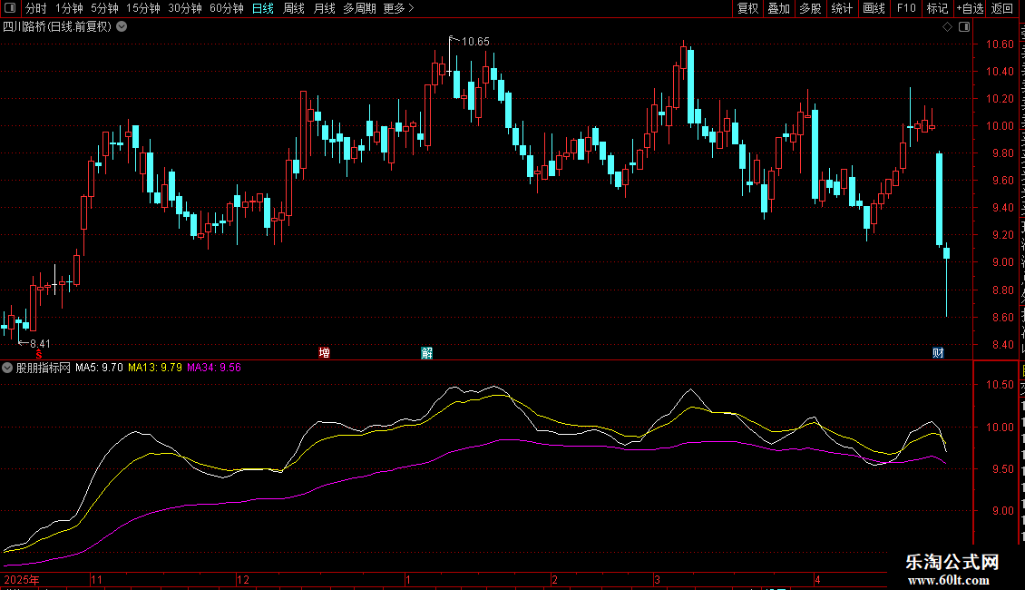
Task: Switch to the 周线 weekly chart
Action: 294,8
